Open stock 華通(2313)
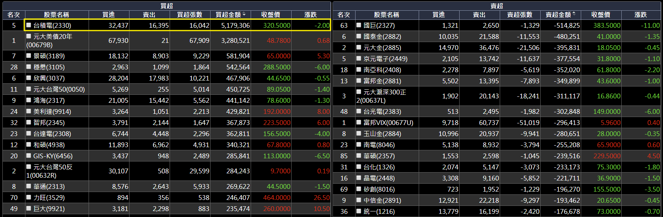The width and height of the screenshot is (663, 217). pyautogui.click(x=49, y=186)
